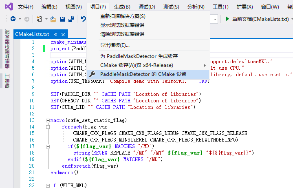Expand the CMake 缓存 submenu arrow
The height and width of the screenshot is (188, 293).
[205, 65]
